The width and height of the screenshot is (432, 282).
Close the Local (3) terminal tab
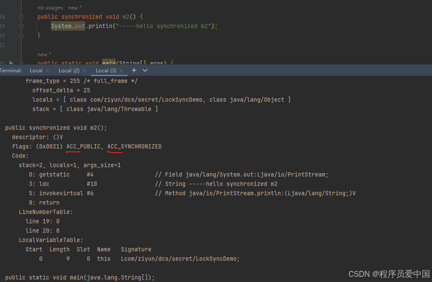121,71
